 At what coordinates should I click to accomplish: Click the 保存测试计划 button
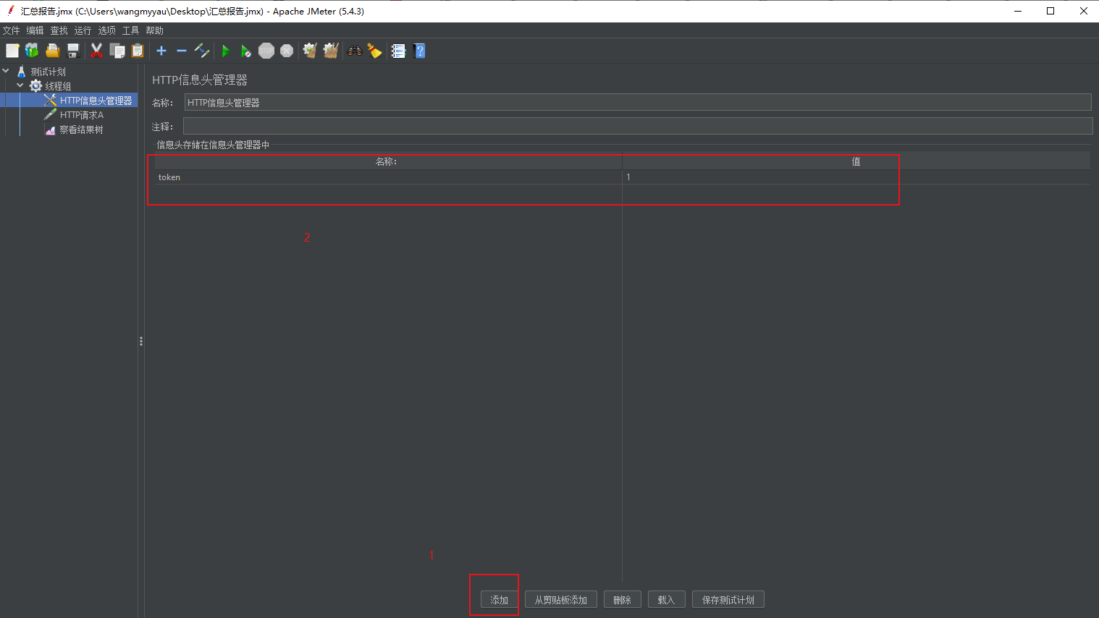(728, 600)
